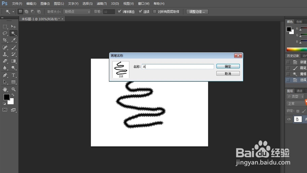
Task: Select the Dodge tool
Action: pos(13,68)
